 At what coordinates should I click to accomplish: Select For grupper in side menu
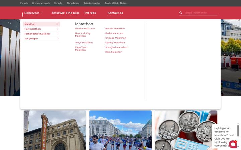(42, 38)
